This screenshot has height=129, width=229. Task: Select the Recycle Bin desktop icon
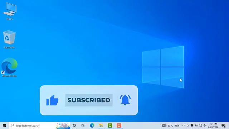coord(9,39)
